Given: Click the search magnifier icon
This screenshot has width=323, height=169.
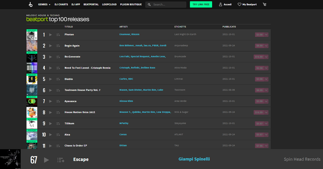Looking at the screenshot, I should point(149,5).
